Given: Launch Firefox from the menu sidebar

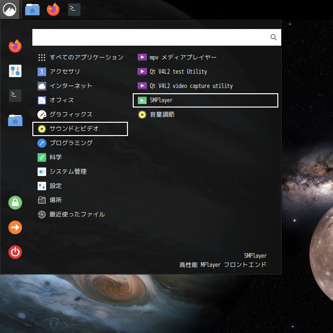Looking at the screenshot, I should click(15, 46).
